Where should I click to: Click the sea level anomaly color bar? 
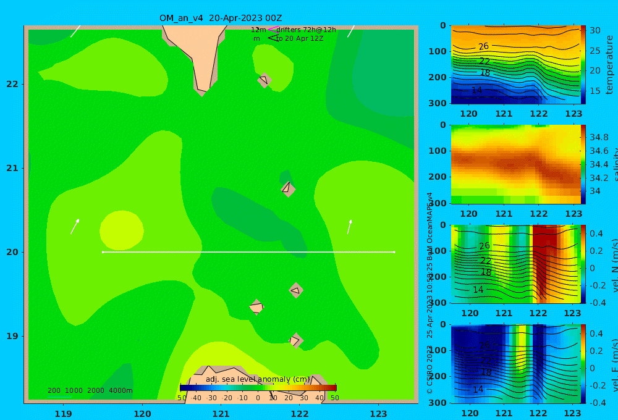click(x=258, y=388)
